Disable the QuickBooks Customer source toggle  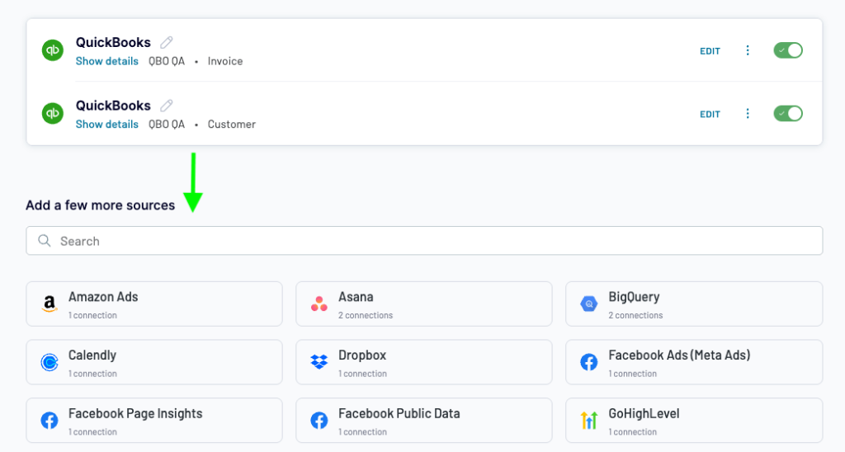click(x=788, y=113)
